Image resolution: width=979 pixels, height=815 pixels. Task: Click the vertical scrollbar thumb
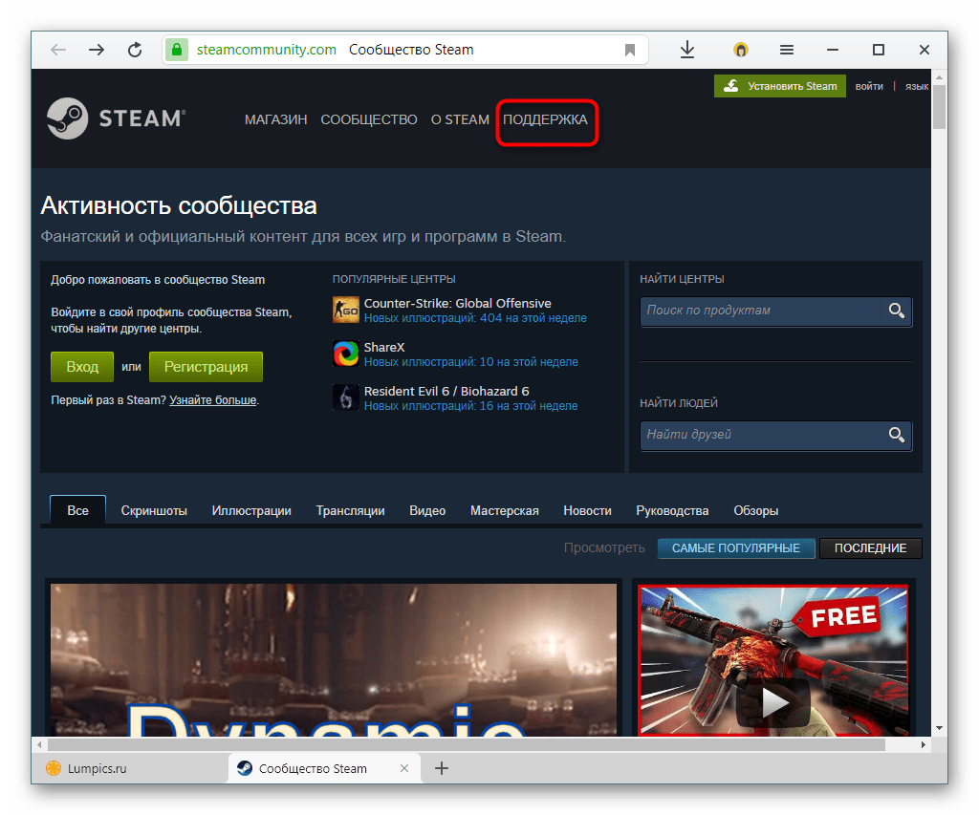(939, 107)
